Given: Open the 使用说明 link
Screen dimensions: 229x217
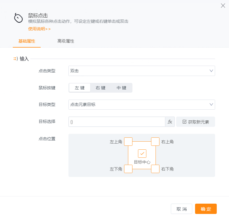Looking at the screenshot, I should point(39,29).
